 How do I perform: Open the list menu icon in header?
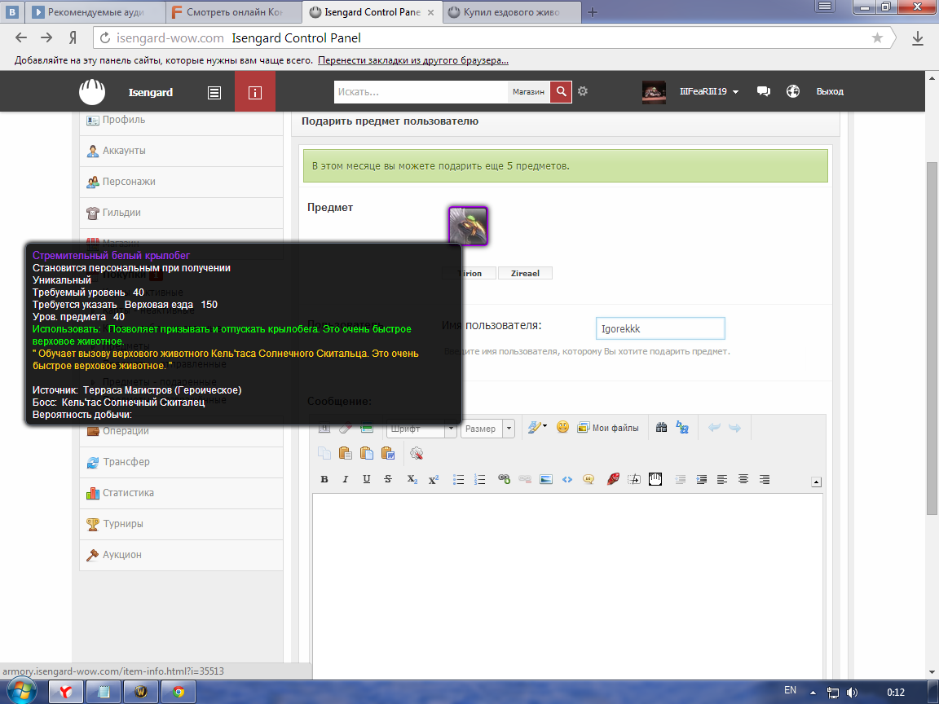tap(214, 92)
